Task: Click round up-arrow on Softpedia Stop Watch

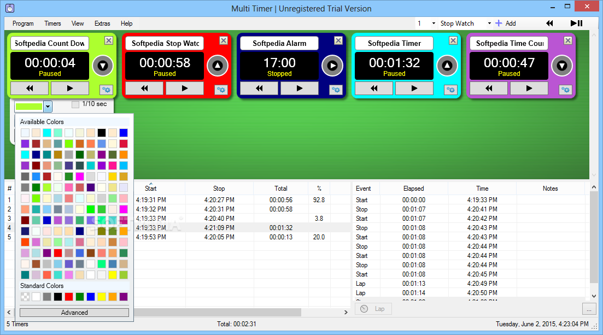Action: click(217, 66)
